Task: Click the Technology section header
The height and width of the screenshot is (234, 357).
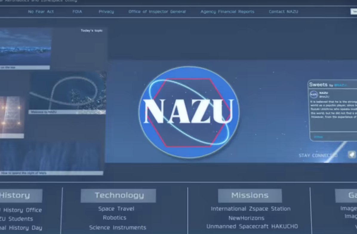Action: pyautogui.click(x=118, y=196)
